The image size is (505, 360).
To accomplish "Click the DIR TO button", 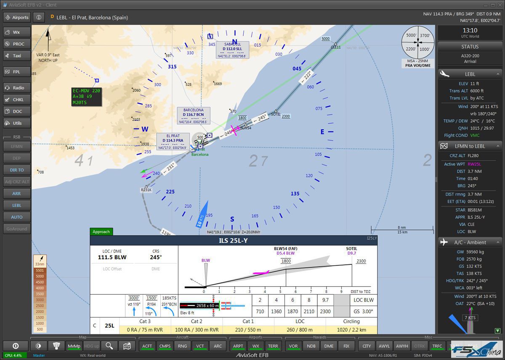I will 17,170.
